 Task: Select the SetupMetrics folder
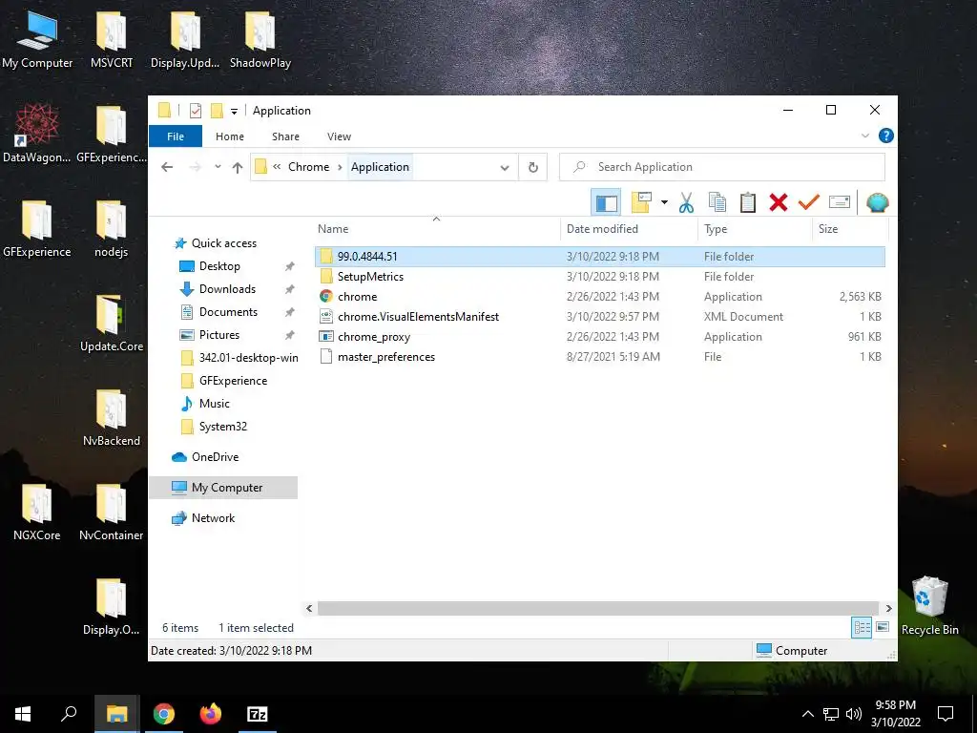600,276
